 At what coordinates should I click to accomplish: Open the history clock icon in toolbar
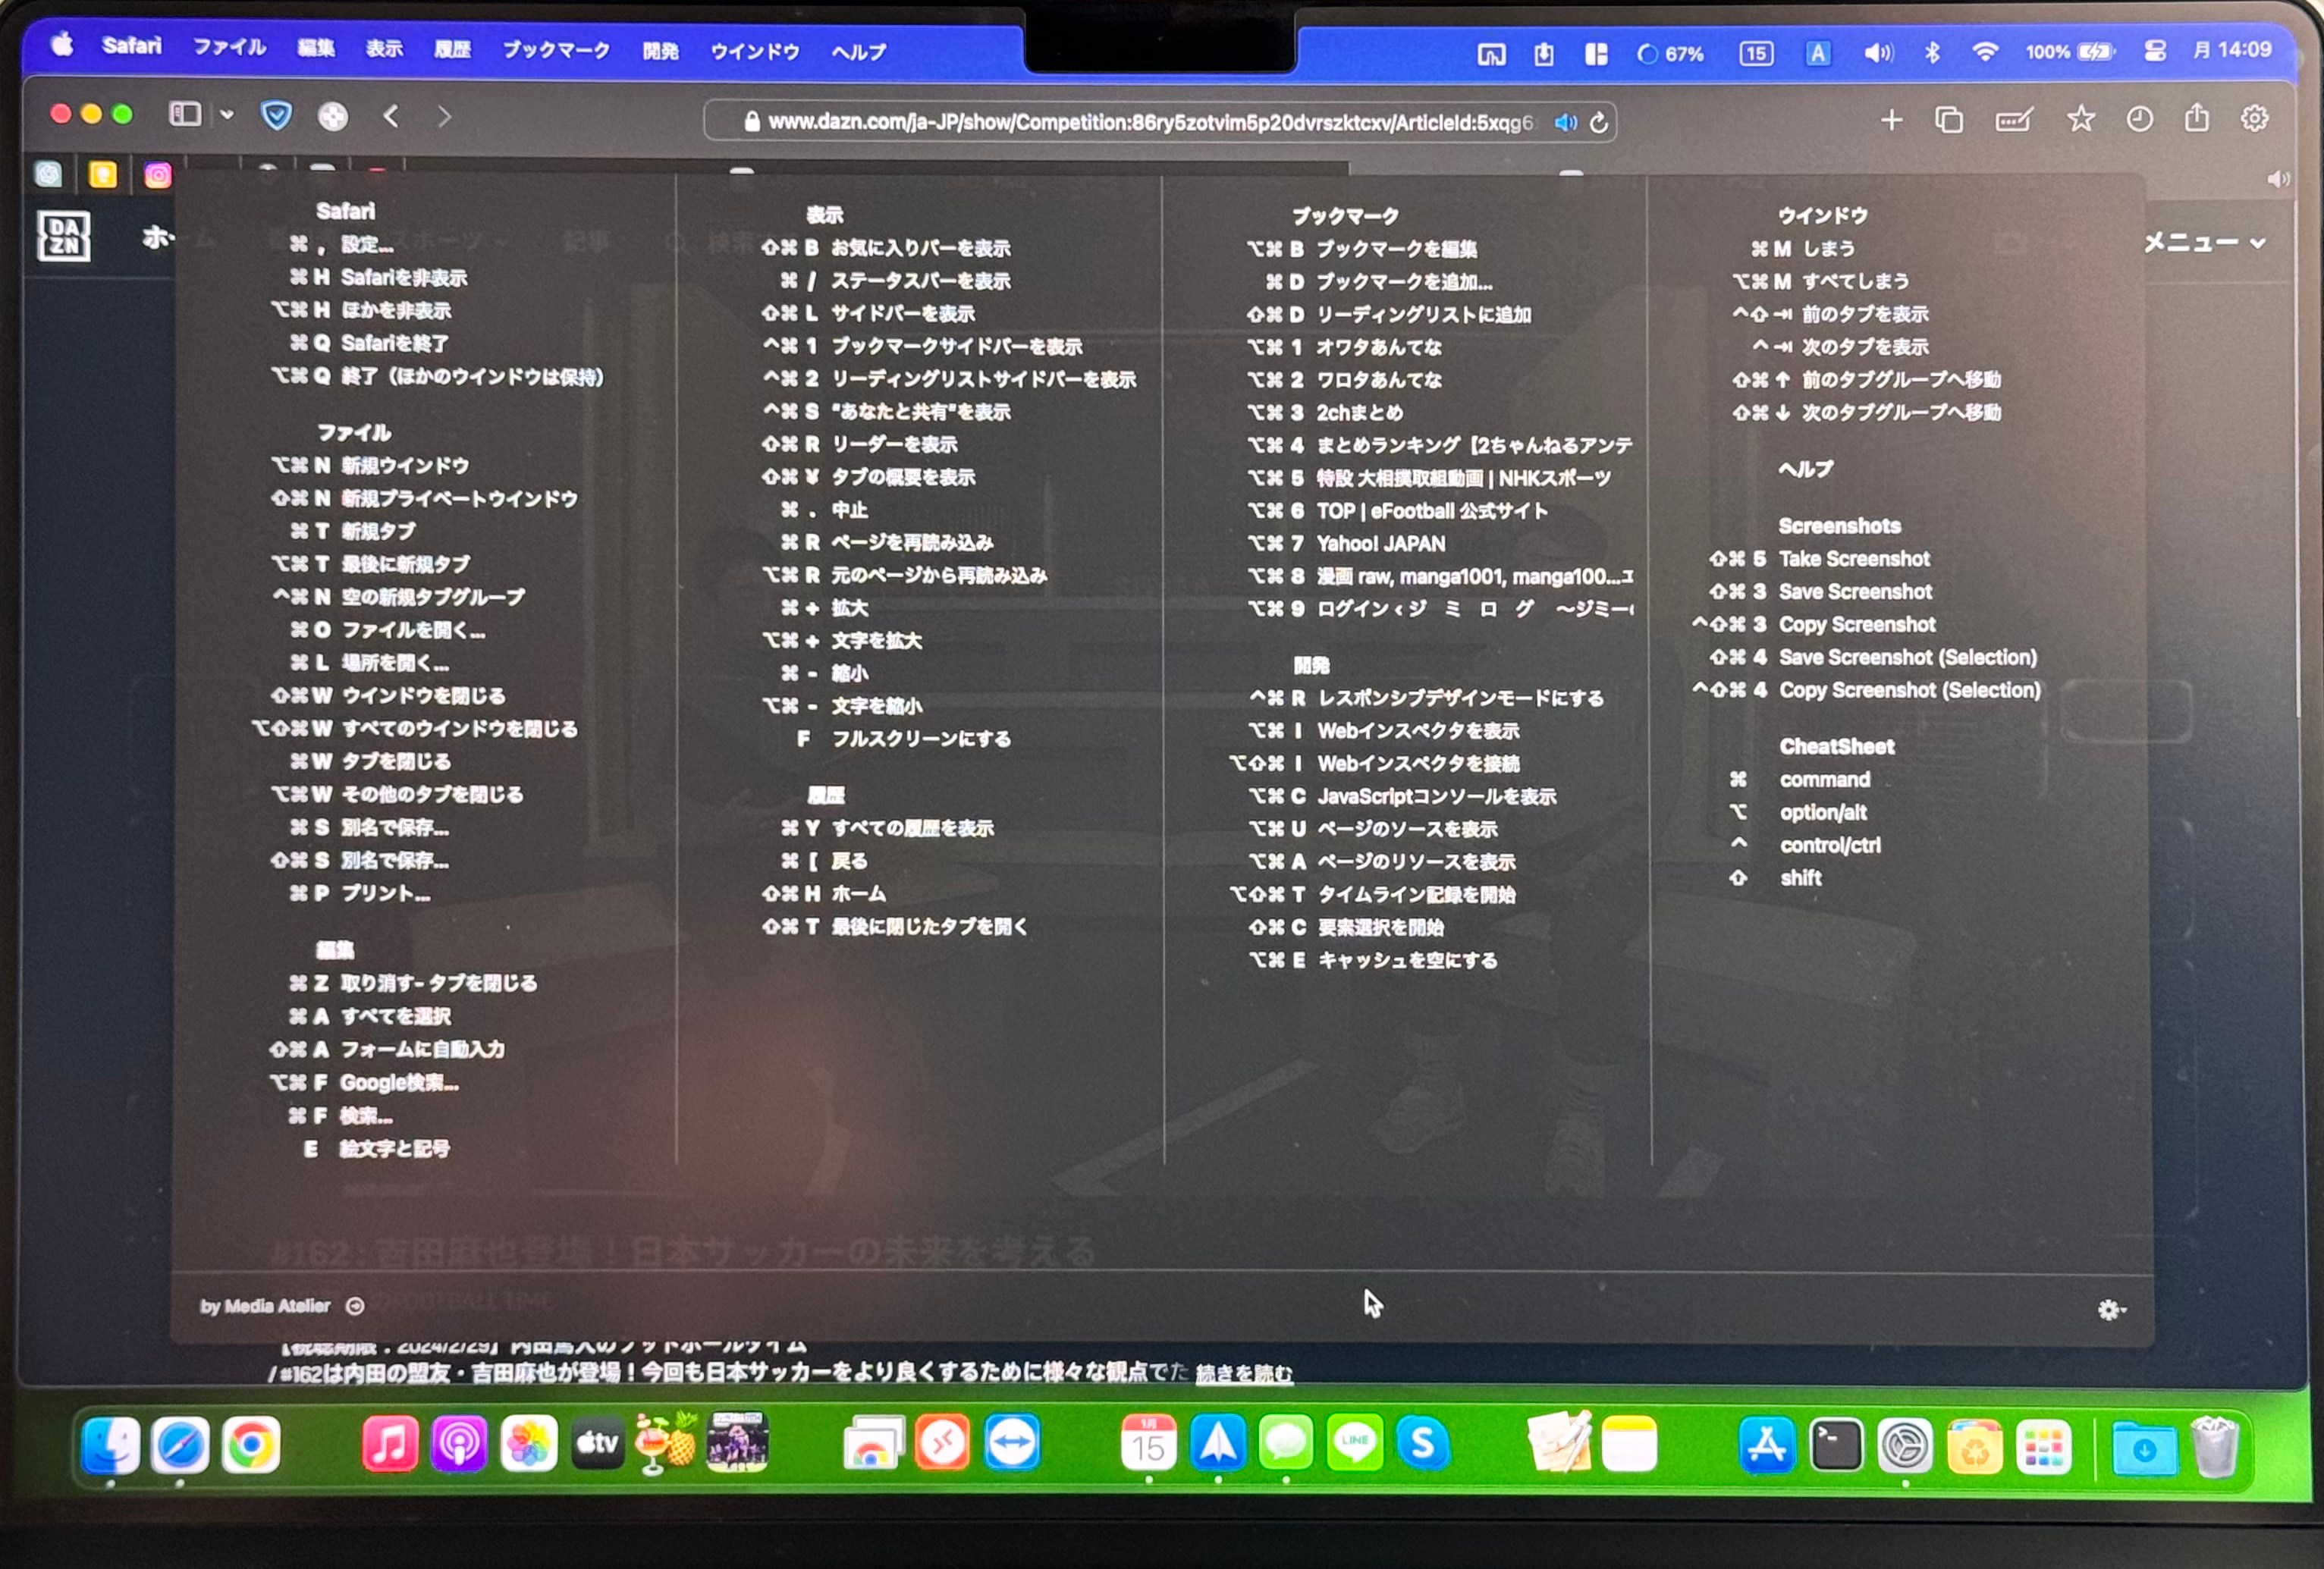point(2139,120)
